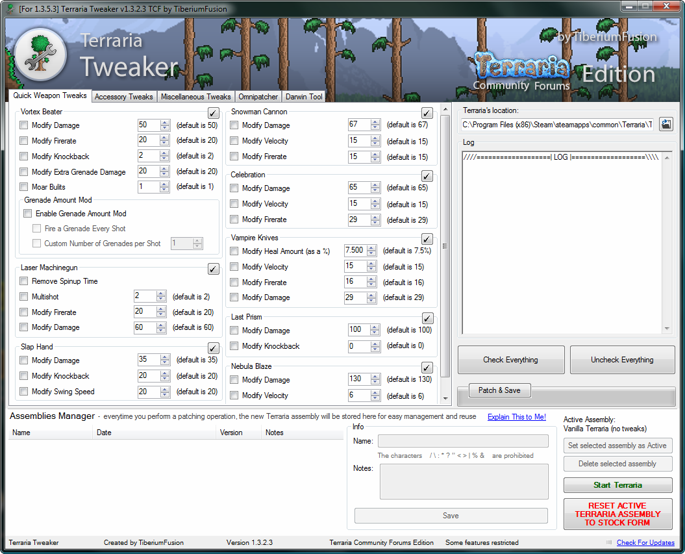Switch to Accessory Tweaks tab
The height and width of the screenshot is (554, 685).
click(123, 97)
